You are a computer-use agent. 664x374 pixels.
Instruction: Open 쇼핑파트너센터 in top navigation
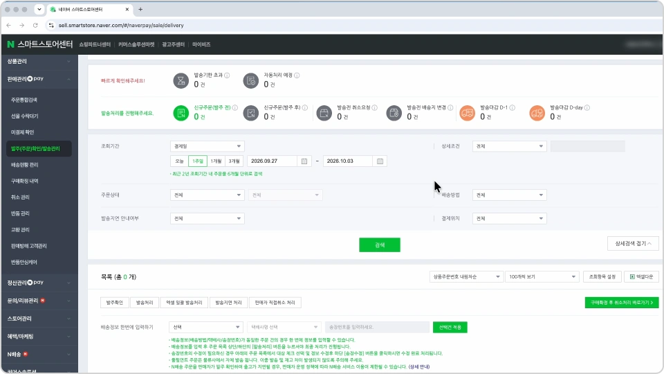[x=95, y=44]
